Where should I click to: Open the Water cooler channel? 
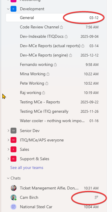52,121
